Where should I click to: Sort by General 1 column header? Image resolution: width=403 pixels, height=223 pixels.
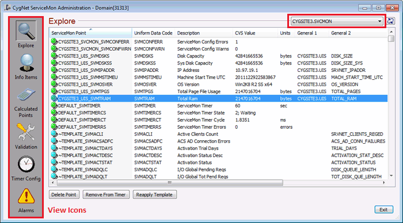click(x=312, y=33)
